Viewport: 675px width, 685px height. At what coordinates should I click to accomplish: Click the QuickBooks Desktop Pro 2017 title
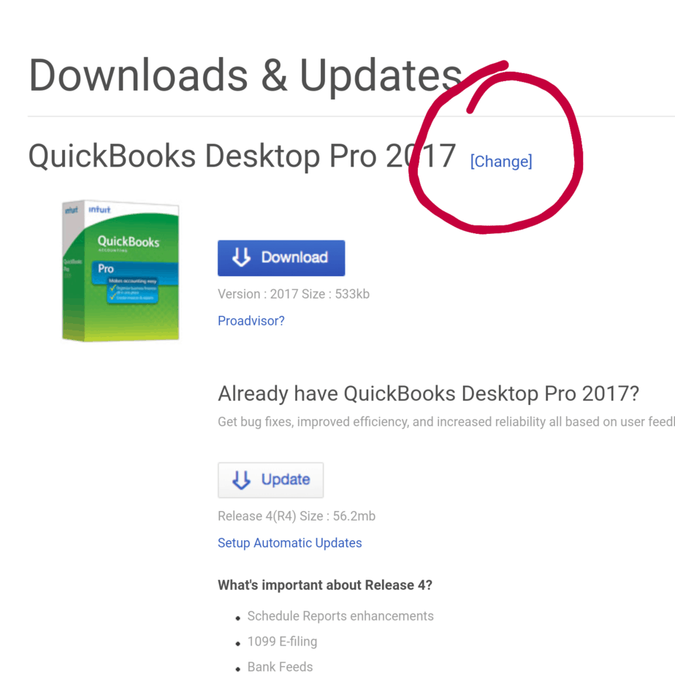(x=243, y=156)
